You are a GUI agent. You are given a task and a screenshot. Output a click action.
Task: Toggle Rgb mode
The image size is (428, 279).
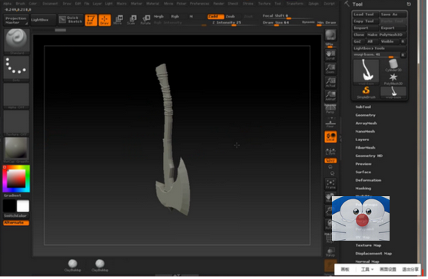tap(175, 17)
